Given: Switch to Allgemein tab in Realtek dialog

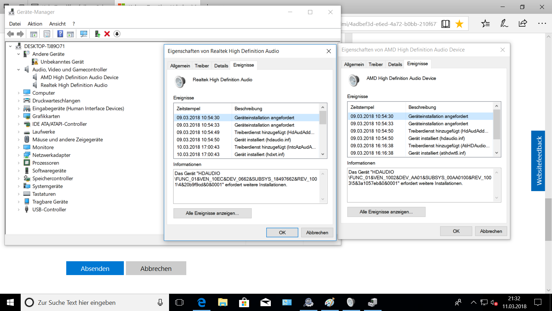Looking at the screenshot, I should click(180, 66).
